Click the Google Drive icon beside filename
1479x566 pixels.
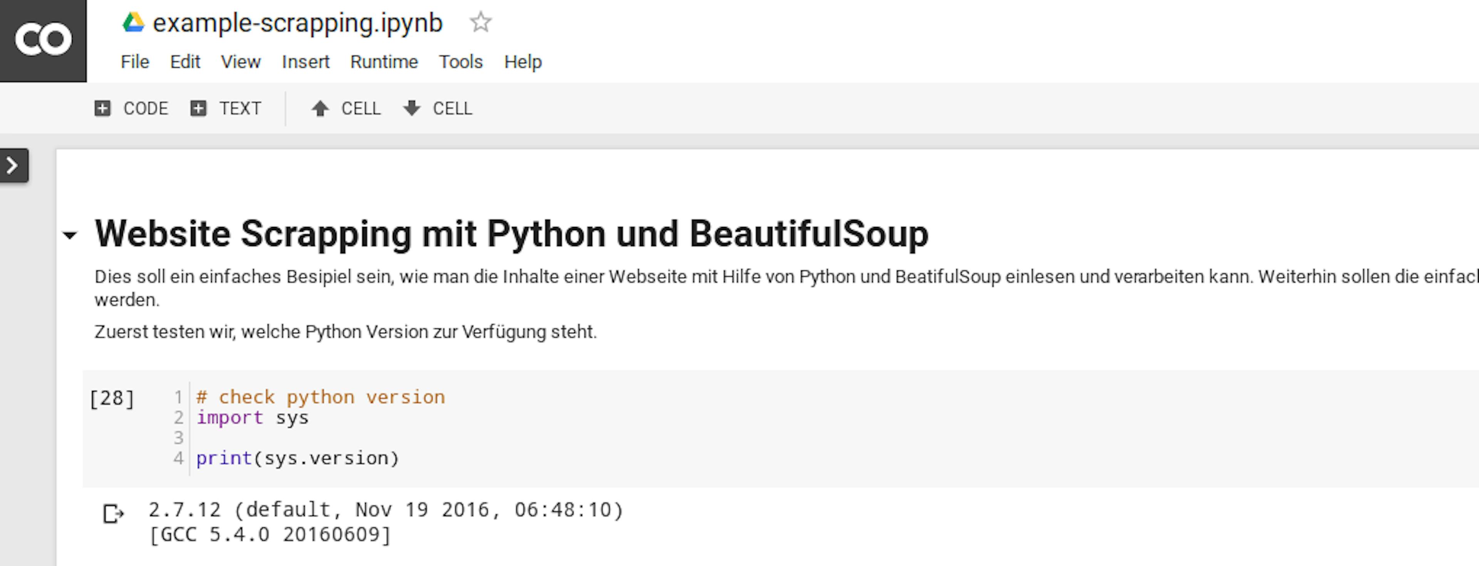pos(133,23)
